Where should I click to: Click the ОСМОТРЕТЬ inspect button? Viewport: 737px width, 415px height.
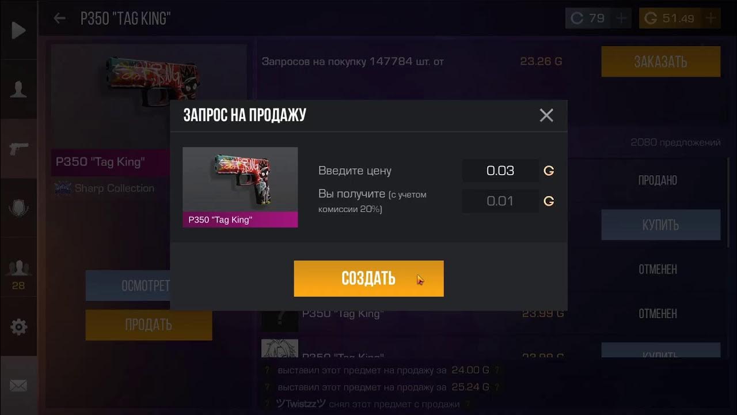tap(128, 286)
